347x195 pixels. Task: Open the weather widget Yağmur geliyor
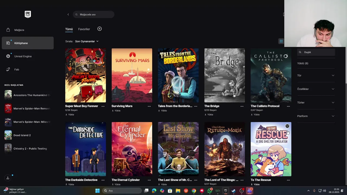15,191
